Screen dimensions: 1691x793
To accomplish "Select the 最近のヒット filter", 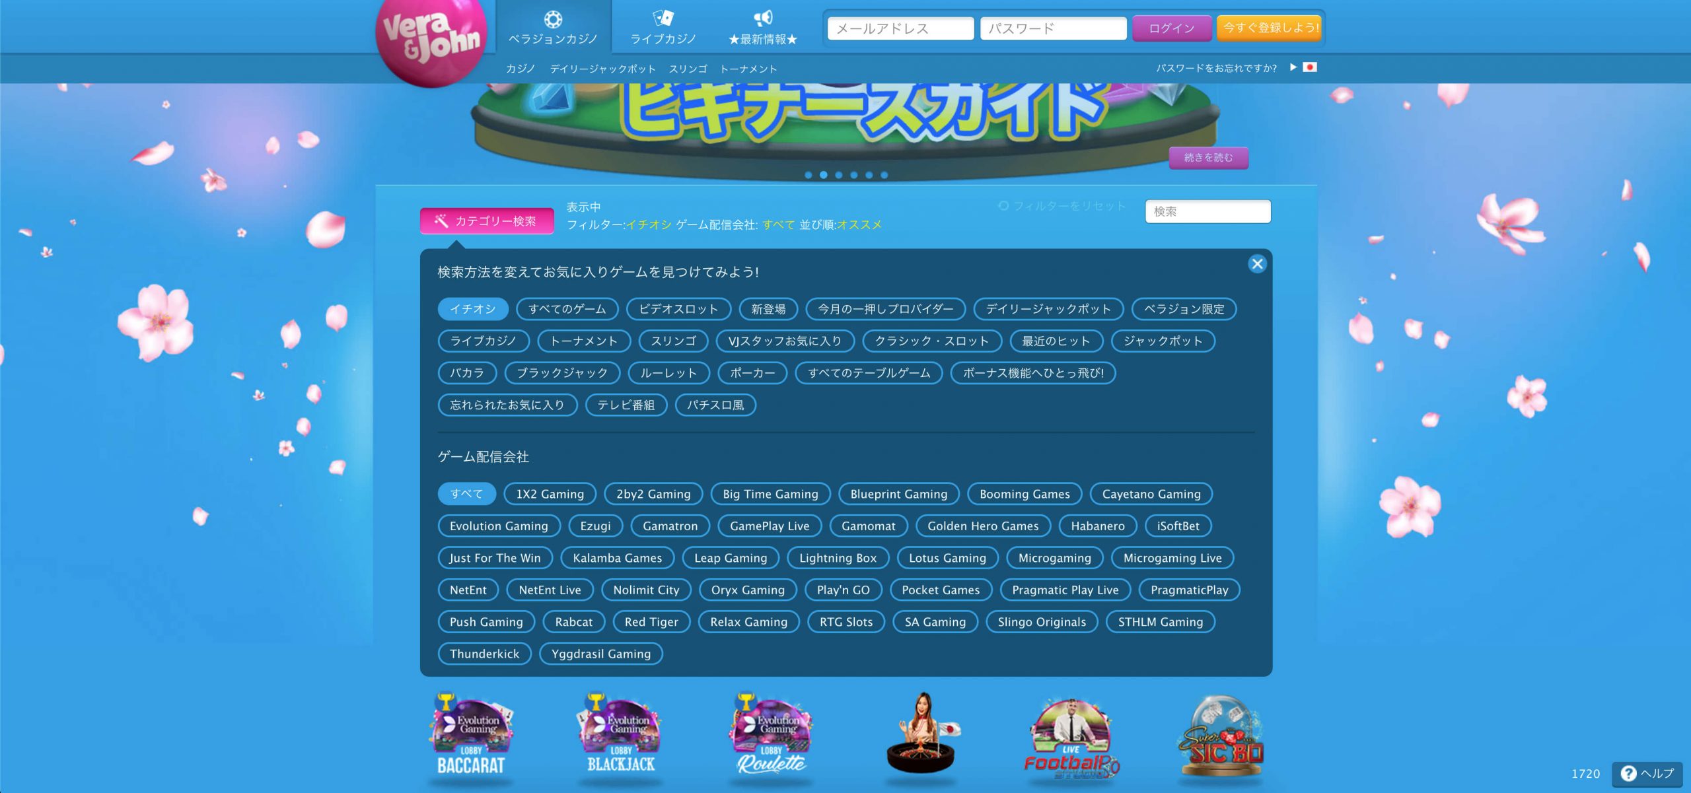I will click(1056, 341).
